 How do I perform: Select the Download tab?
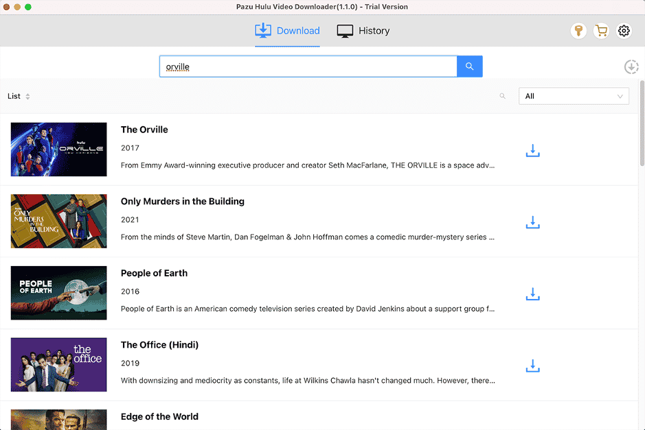click(287, 31)
